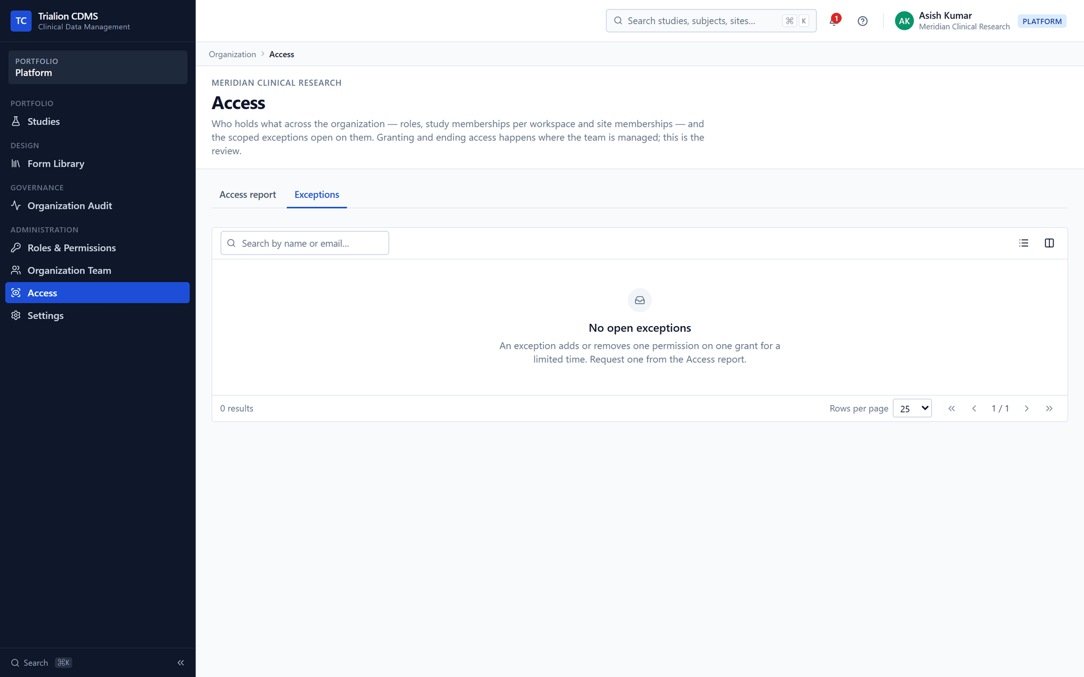1084x677 pixels.
Task: Click the No open exceptions heading
Action: 640,328
